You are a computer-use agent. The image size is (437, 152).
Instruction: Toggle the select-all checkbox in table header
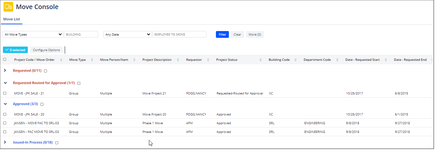5,60
